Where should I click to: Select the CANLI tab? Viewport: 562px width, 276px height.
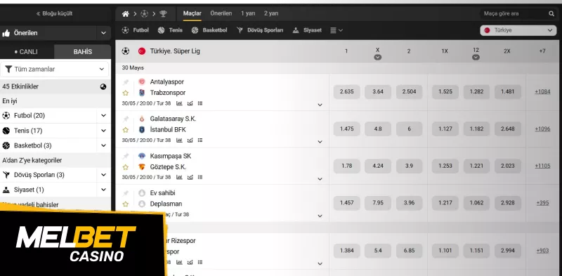point(27,52)
